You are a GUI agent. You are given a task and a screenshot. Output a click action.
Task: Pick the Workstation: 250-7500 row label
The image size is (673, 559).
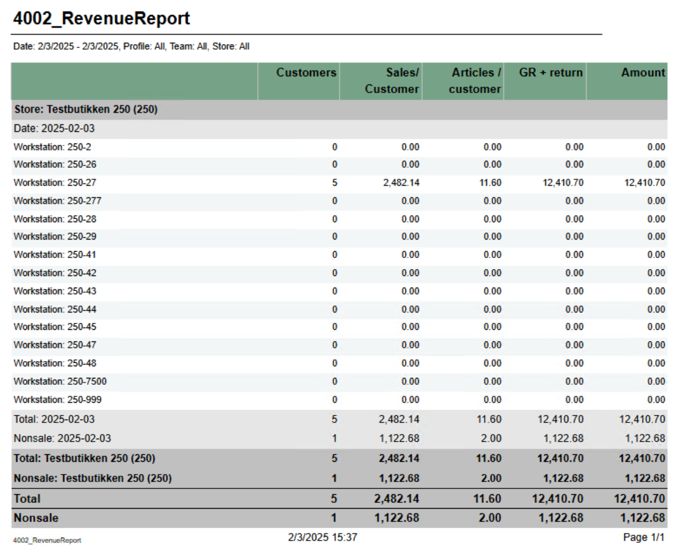(60, 381)
